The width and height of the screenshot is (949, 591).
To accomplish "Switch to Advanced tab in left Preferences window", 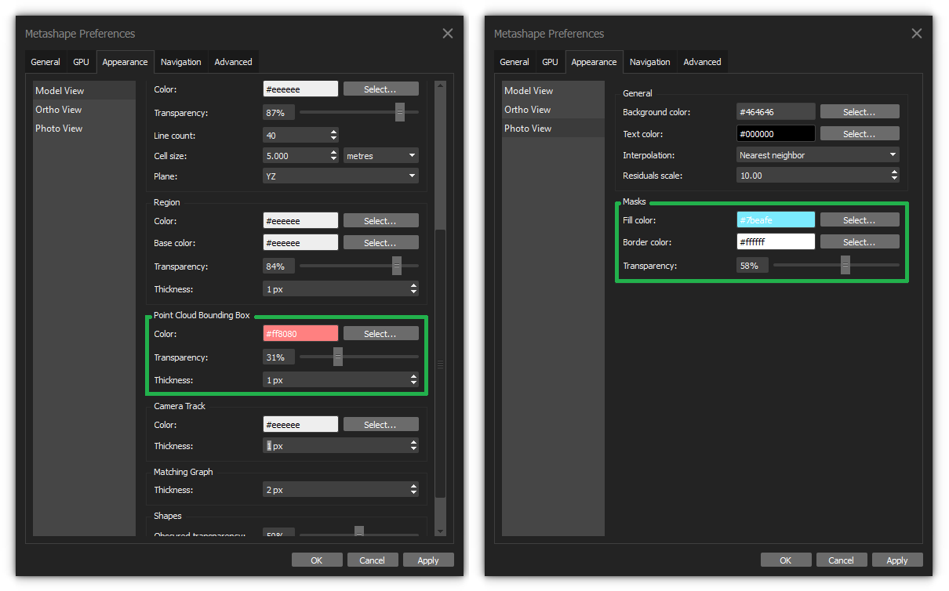I will (x=234, y=62).
